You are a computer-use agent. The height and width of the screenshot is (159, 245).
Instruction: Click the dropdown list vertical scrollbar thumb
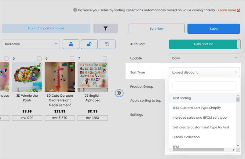(x=238, y=99)
